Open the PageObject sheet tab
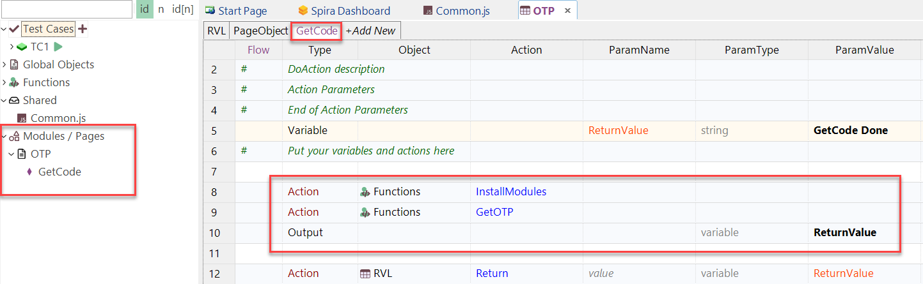 (260, 31)
